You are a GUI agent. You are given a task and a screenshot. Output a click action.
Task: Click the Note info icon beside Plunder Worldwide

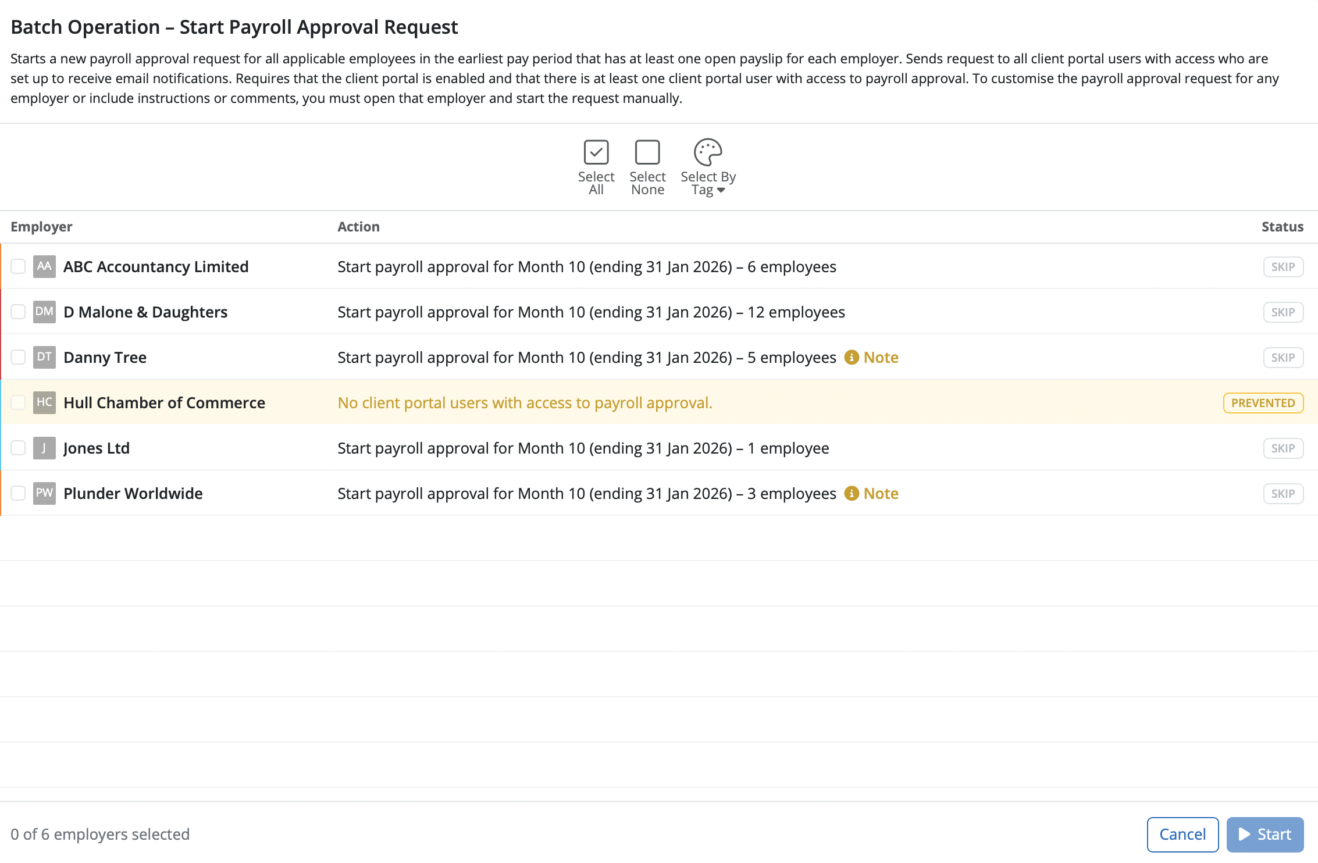click(852, 493)
